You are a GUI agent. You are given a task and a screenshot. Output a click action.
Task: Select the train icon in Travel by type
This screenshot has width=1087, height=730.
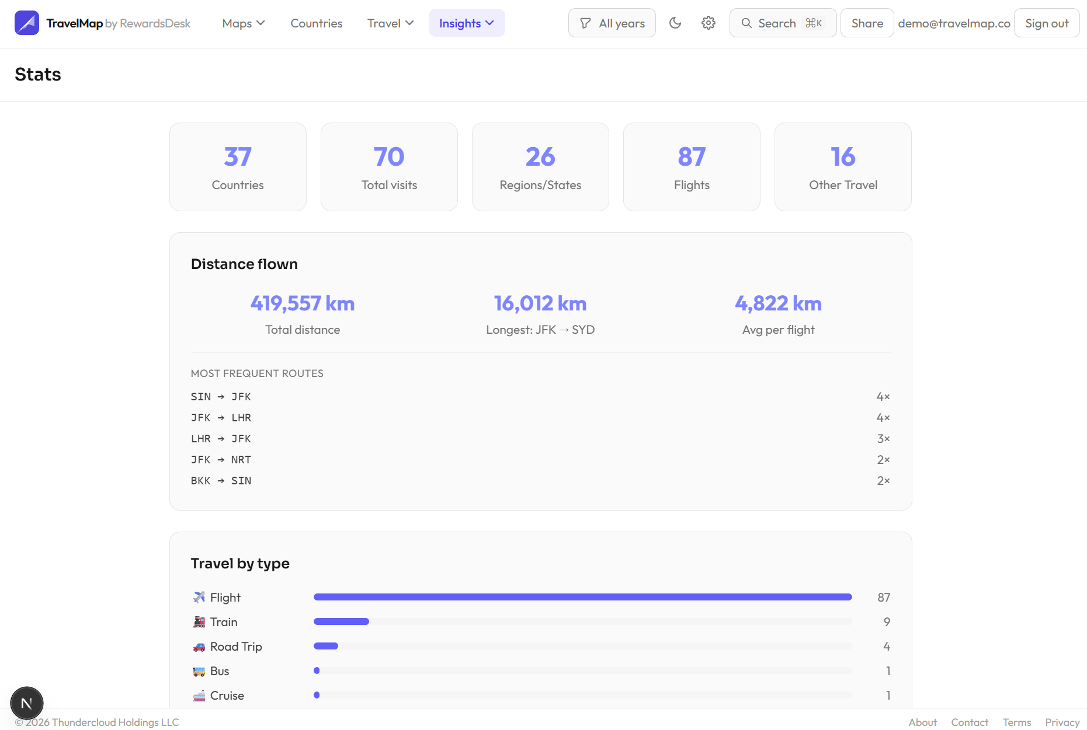tap(199, 621)
